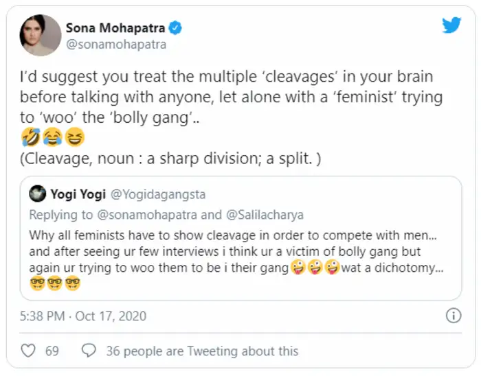The image size is (481, 376).
Task: Click the blue verified badge
Action: tap(176, 28)
